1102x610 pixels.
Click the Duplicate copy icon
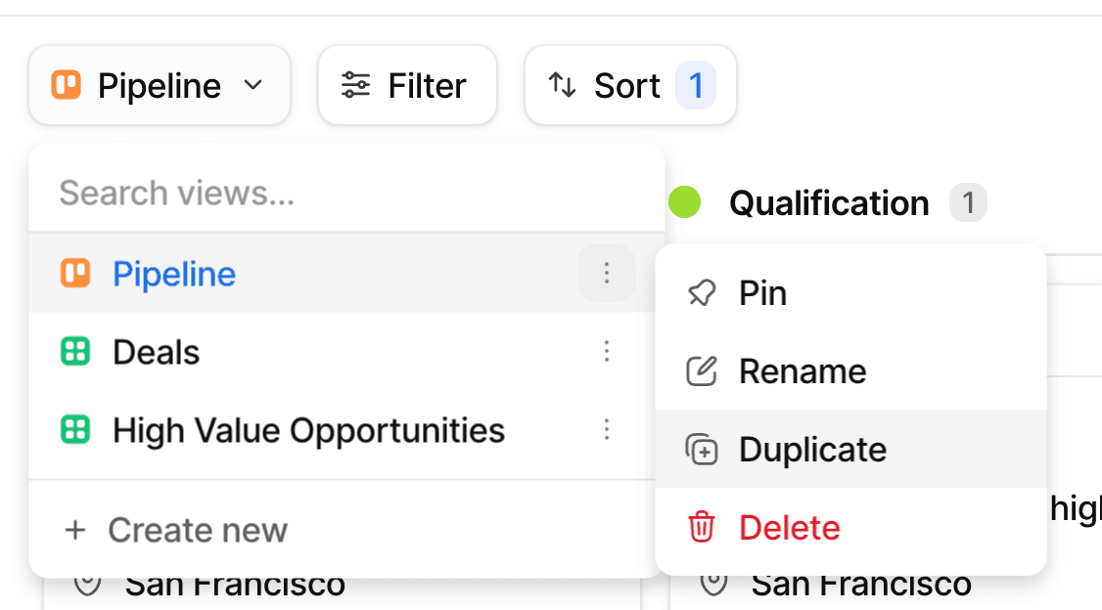(702, 450)
